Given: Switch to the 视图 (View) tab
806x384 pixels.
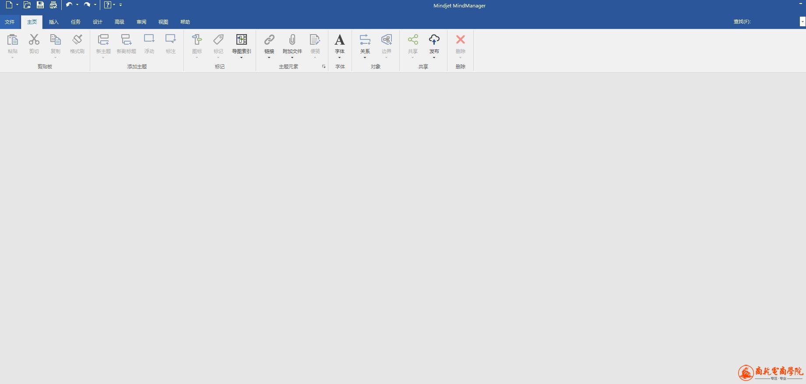Looking at the screenshot, I should [163, 22].
